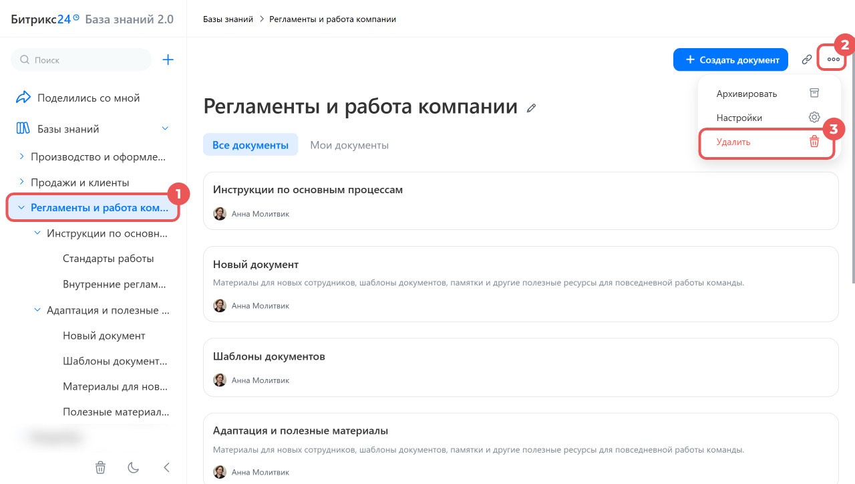Open the three-dots more options menu
Viewport: 855px width, 484px height.
click(x=833, y=59)
